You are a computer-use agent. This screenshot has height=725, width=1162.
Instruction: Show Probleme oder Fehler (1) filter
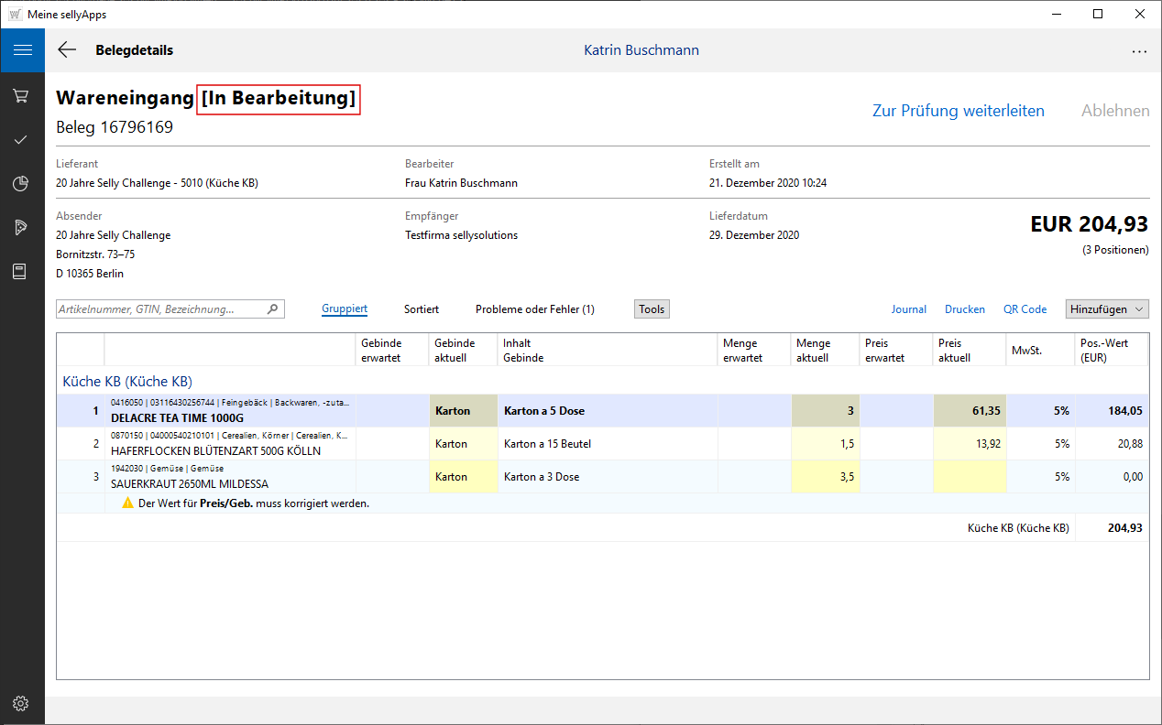[534, 309]
